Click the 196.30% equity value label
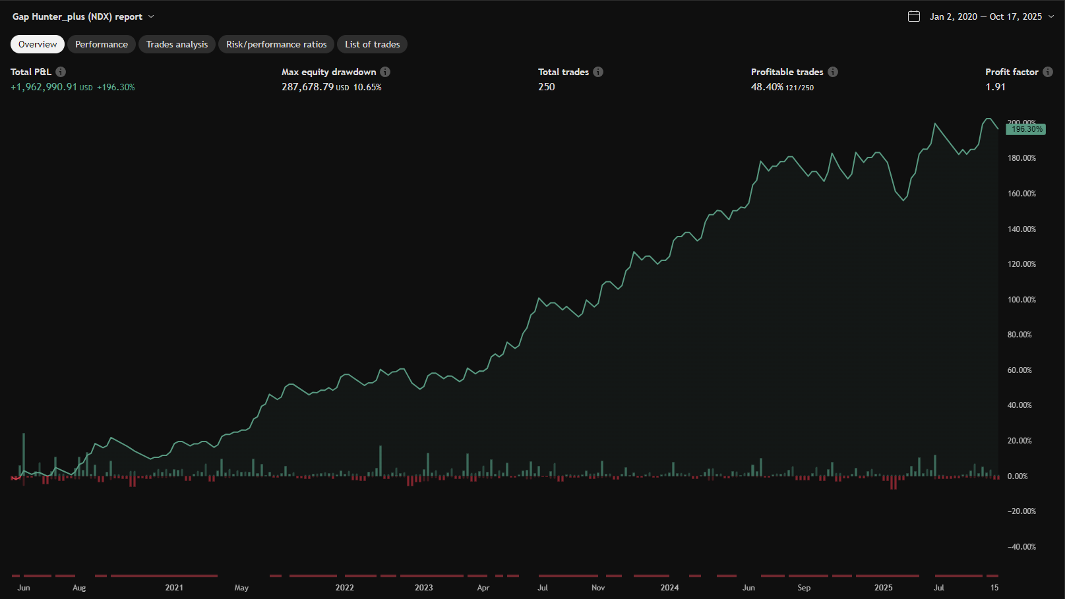Screen dimensions: 1065x599 click(x=1025, y=129)
